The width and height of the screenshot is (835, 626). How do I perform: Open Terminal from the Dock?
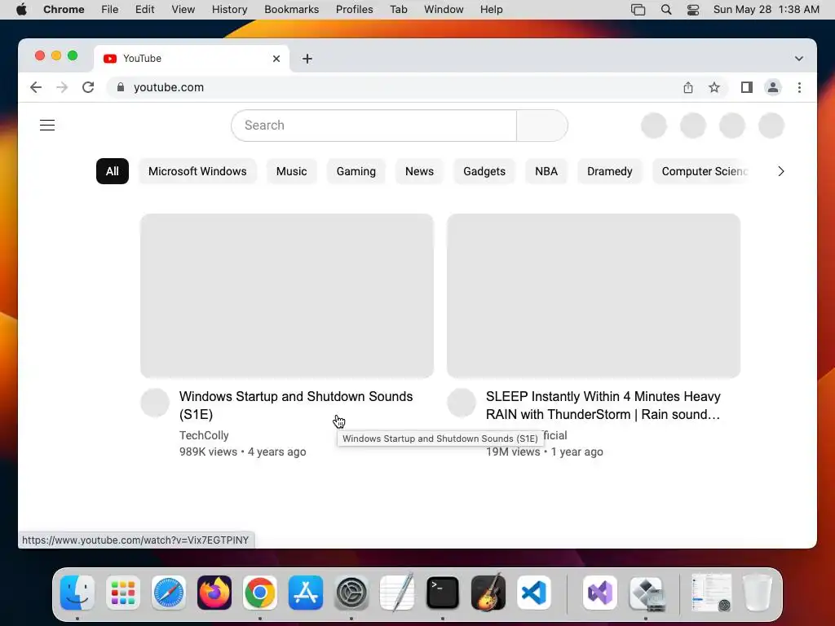pos(443,593)
